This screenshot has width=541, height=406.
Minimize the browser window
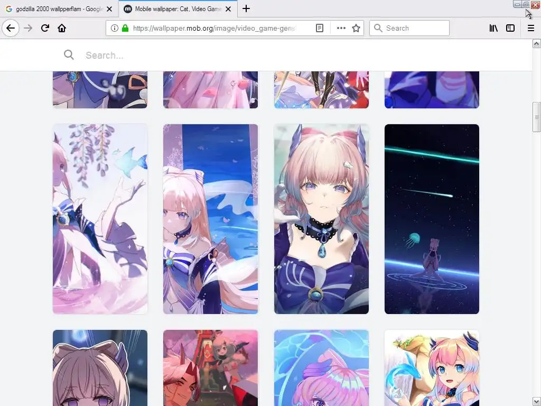pyautogui.click(x=517, y=4)
